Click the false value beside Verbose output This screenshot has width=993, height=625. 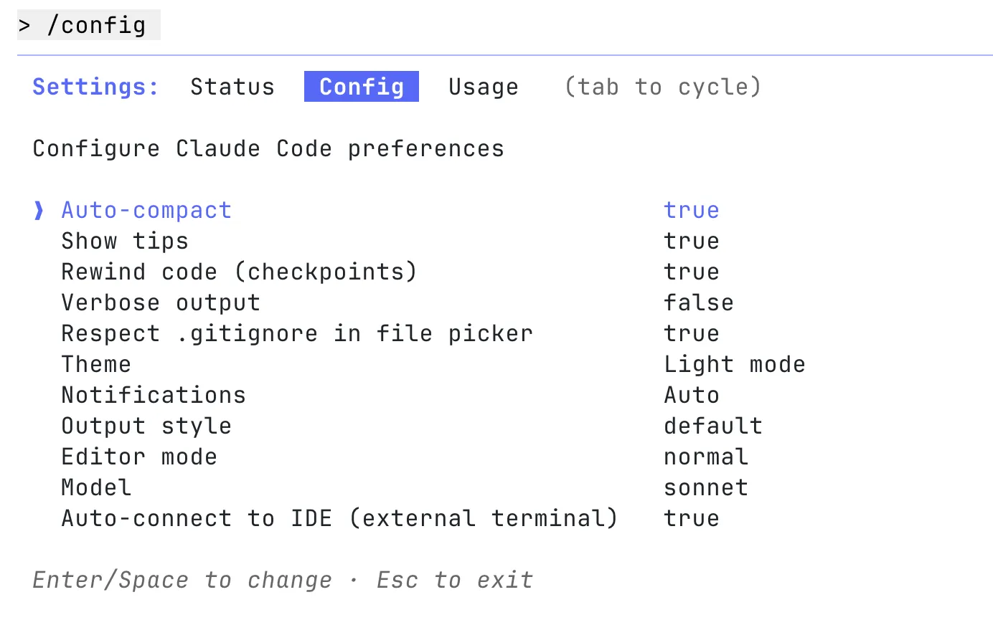pyautogui.click(x=698, y=302)
